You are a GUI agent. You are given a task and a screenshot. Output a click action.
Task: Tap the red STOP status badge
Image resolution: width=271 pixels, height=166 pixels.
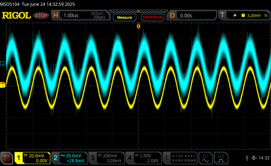(x=41, y=16)
